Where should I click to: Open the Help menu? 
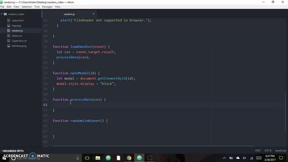(x=58, y=7)
